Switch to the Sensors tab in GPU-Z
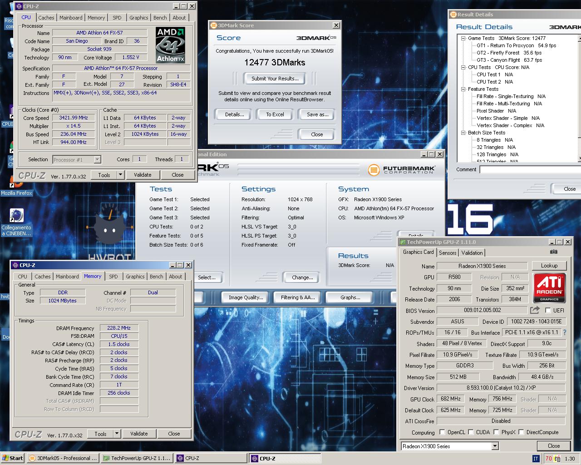This screenshot has width=581, height=465. (x=448, y=253)
